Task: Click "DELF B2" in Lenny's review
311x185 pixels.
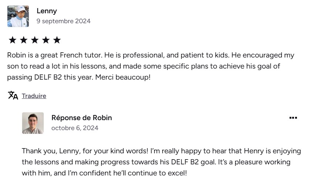Action: [48, 77]
